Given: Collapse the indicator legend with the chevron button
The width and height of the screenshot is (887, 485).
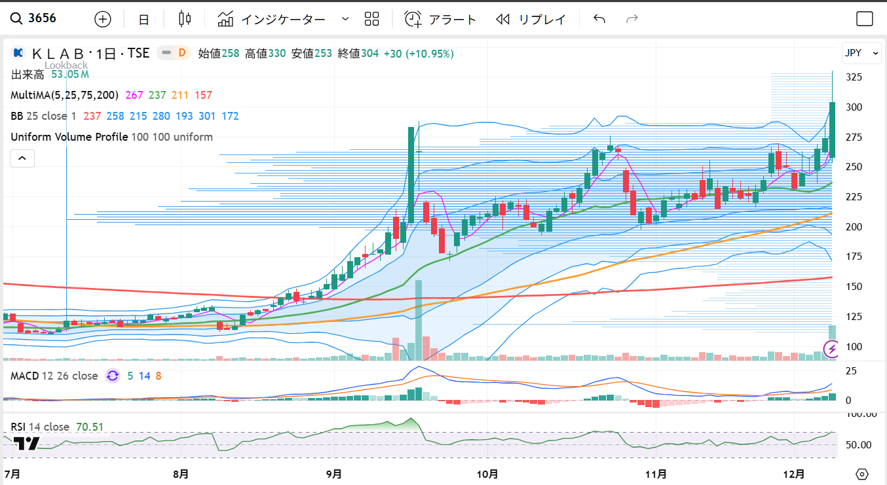Looking at the screenshot, I should pyautogui.click(x=22, y=158).
